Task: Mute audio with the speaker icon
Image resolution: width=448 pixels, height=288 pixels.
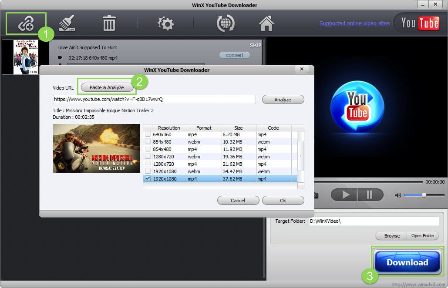Action: click(398, 195)
